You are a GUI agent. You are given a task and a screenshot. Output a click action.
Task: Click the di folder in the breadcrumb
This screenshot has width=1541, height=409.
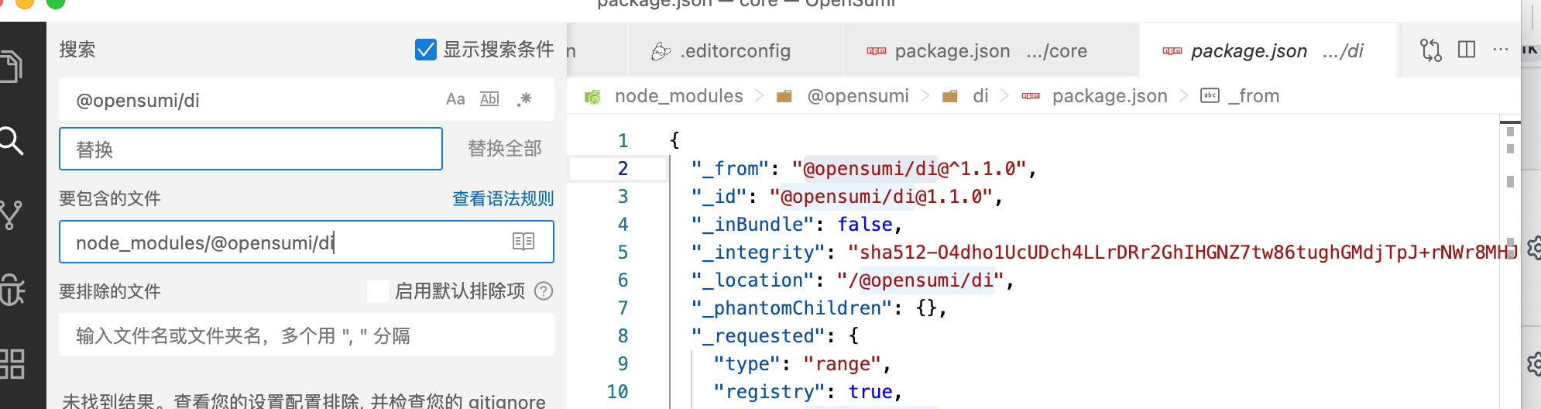980,96
